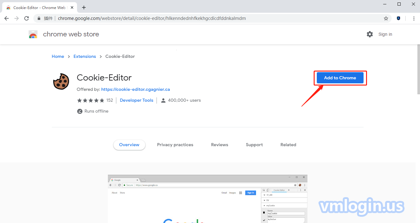Open the settings gear icon
Image resolution: width=420 pixels, height=223 pixels.
(x=369, y=34)
